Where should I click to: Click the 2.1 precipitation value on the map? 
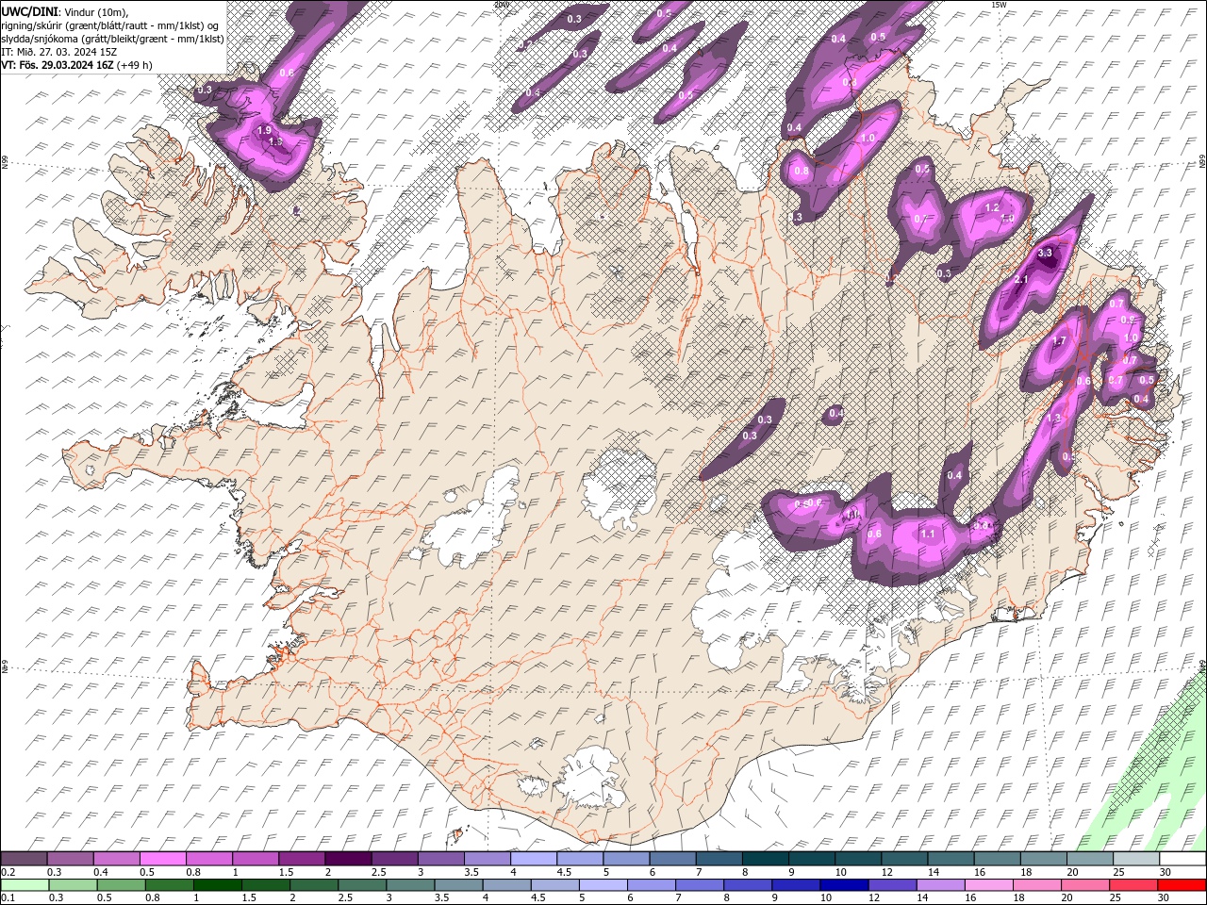click(1021, 280)
